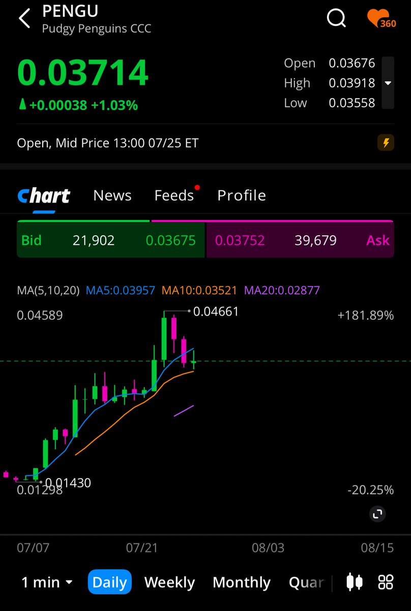Tap the -20.25% axis label
Screen dimensions: 411x611
[x=371, y=490]
